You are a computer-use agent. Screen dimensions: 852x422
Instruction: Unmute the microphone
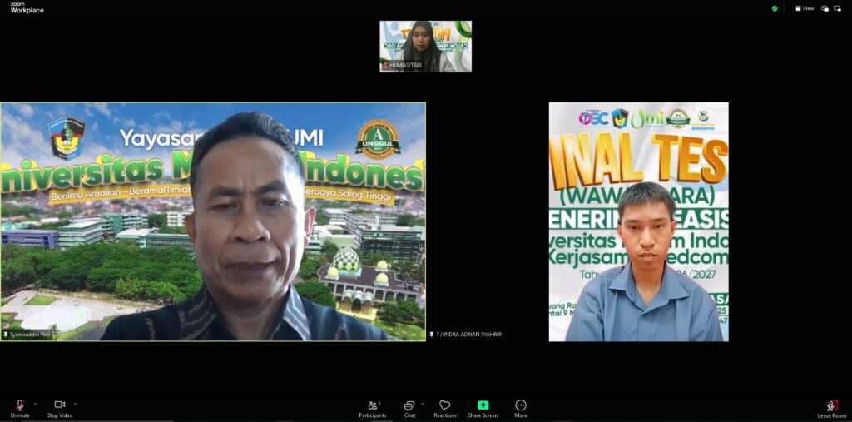tap(19, 405)
